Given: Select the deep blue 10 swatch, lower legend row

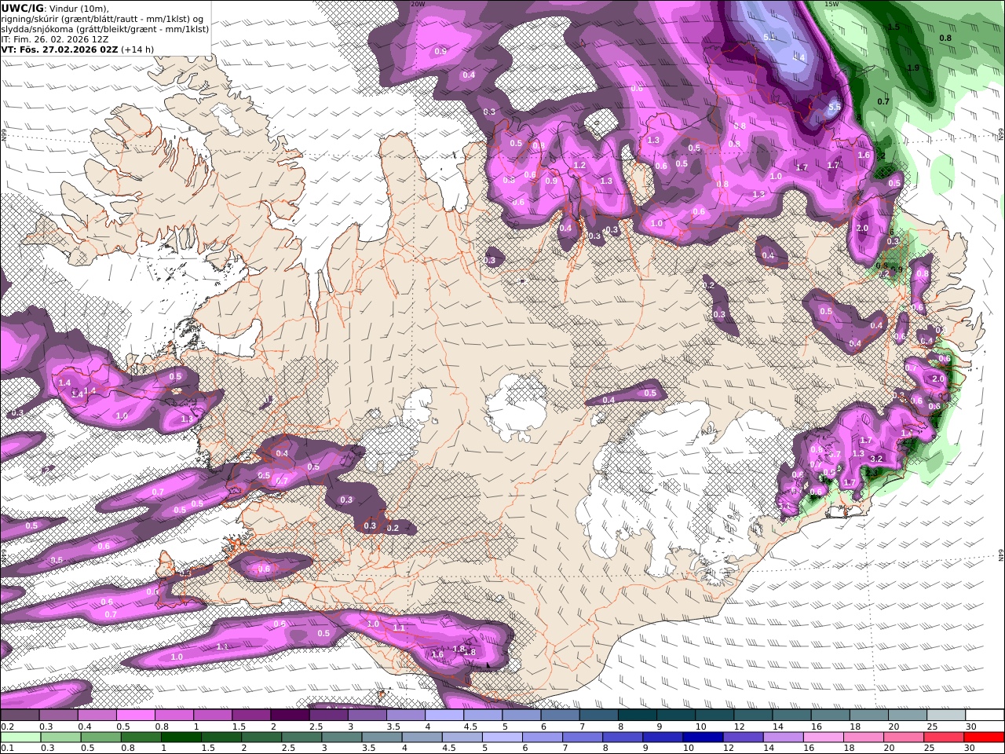Looking at the screenshot, I should 703,737.
